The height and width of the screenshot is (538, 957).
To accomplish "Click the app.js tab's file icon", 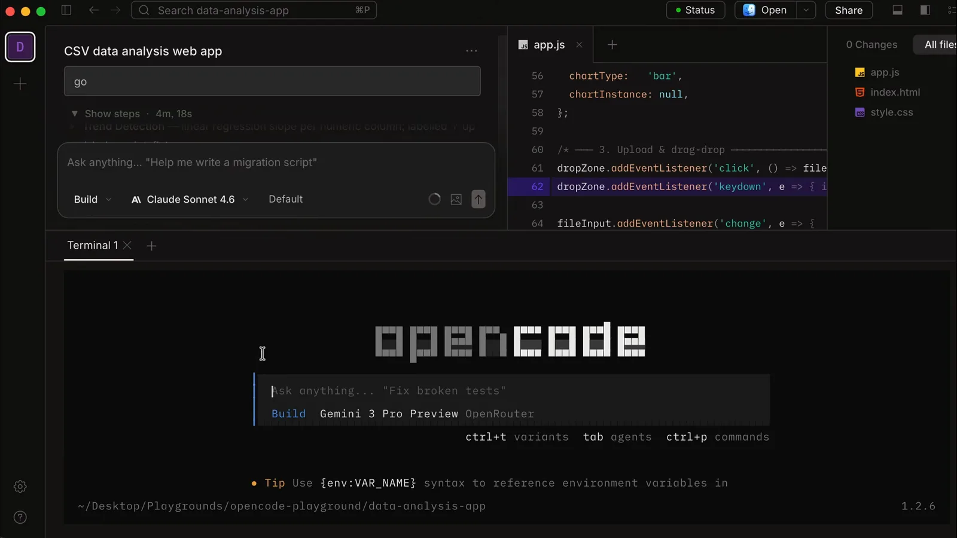I will coord(523,45).
